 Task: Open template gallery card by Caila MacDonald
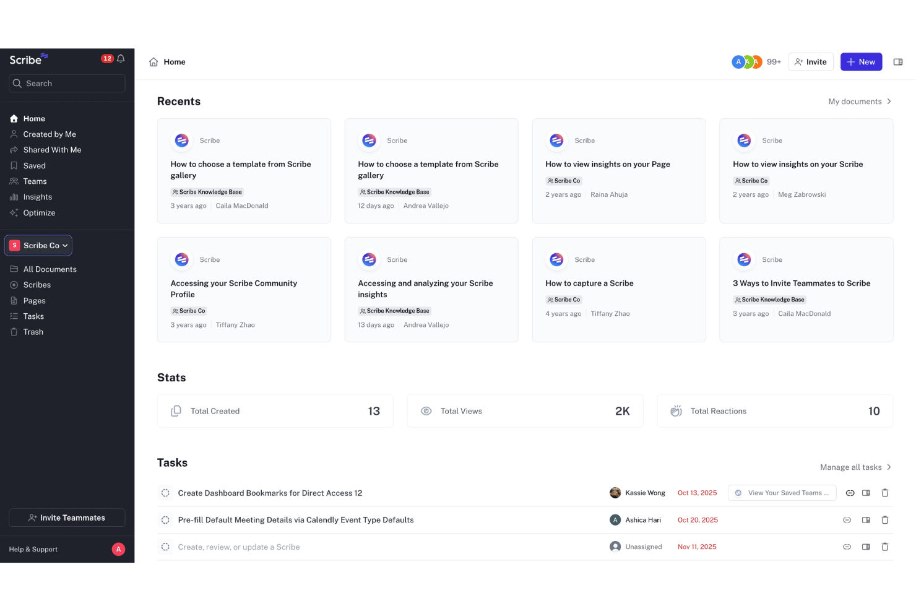tap(244, 171)
